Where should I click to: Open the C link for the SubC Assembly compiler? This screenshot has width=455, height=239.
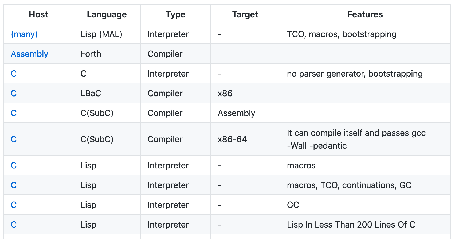(x=14, y=113)
